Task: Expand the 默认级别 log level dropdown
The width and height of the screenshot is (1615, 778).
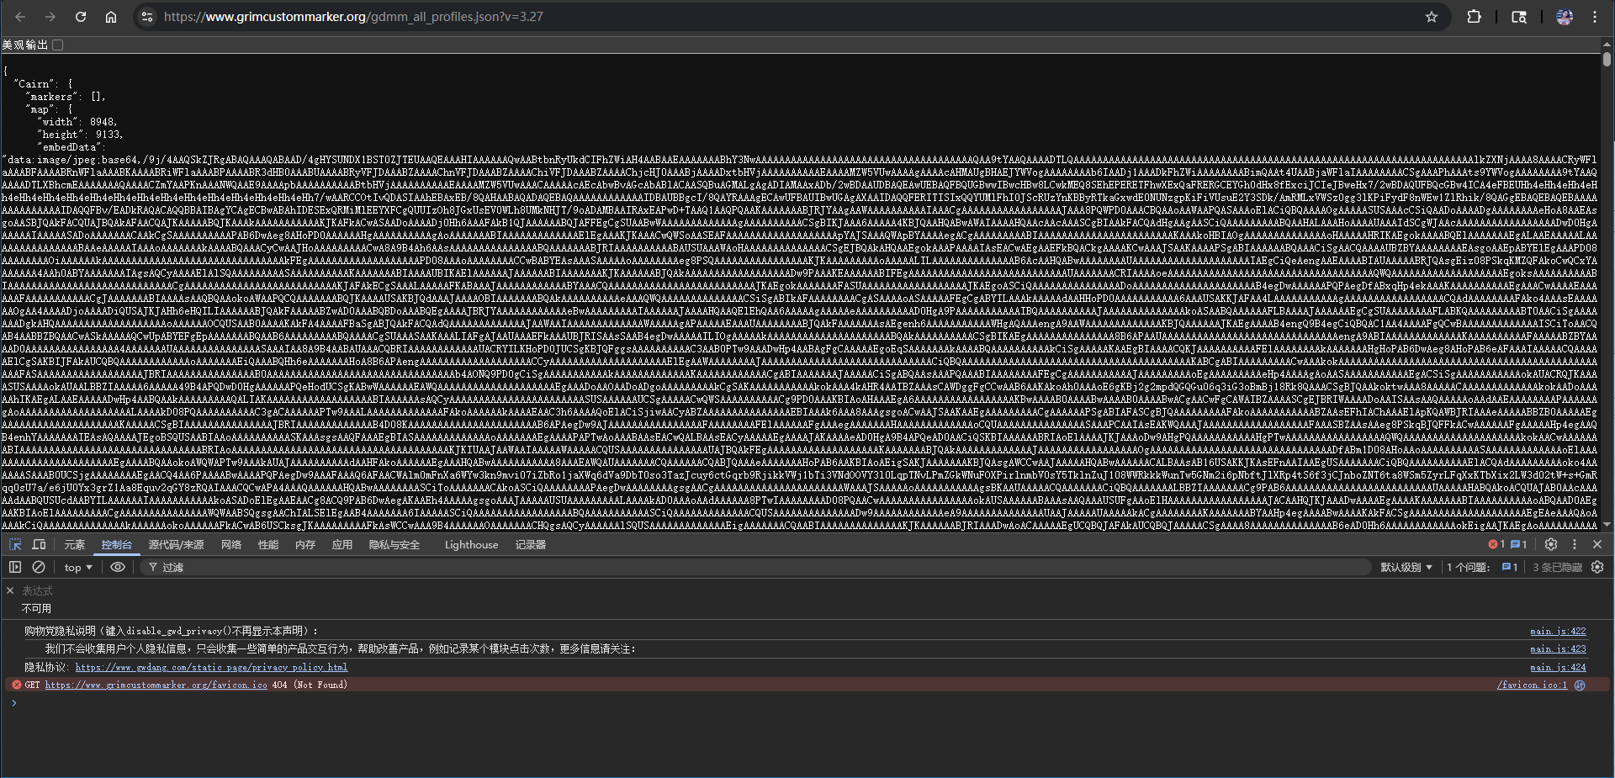Action: 1406,568
